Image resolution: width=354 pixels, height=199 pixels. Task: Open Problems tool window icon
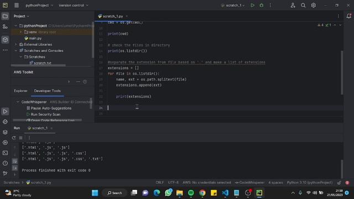pyautogui.click(x=5, y=163)
